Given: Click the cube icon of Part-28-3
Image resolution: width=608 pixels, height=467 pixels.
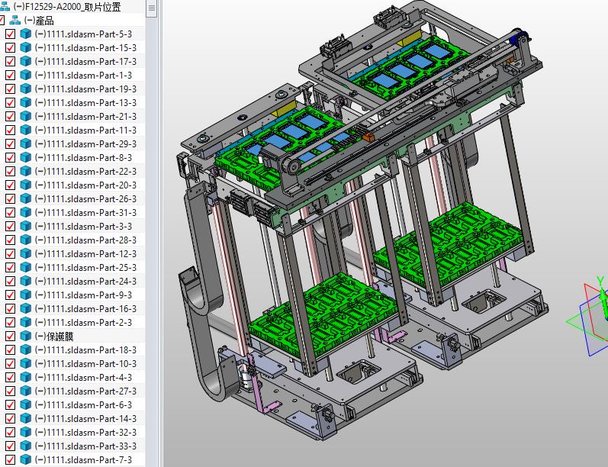Looking at the screenshot, I should (26, 240).
